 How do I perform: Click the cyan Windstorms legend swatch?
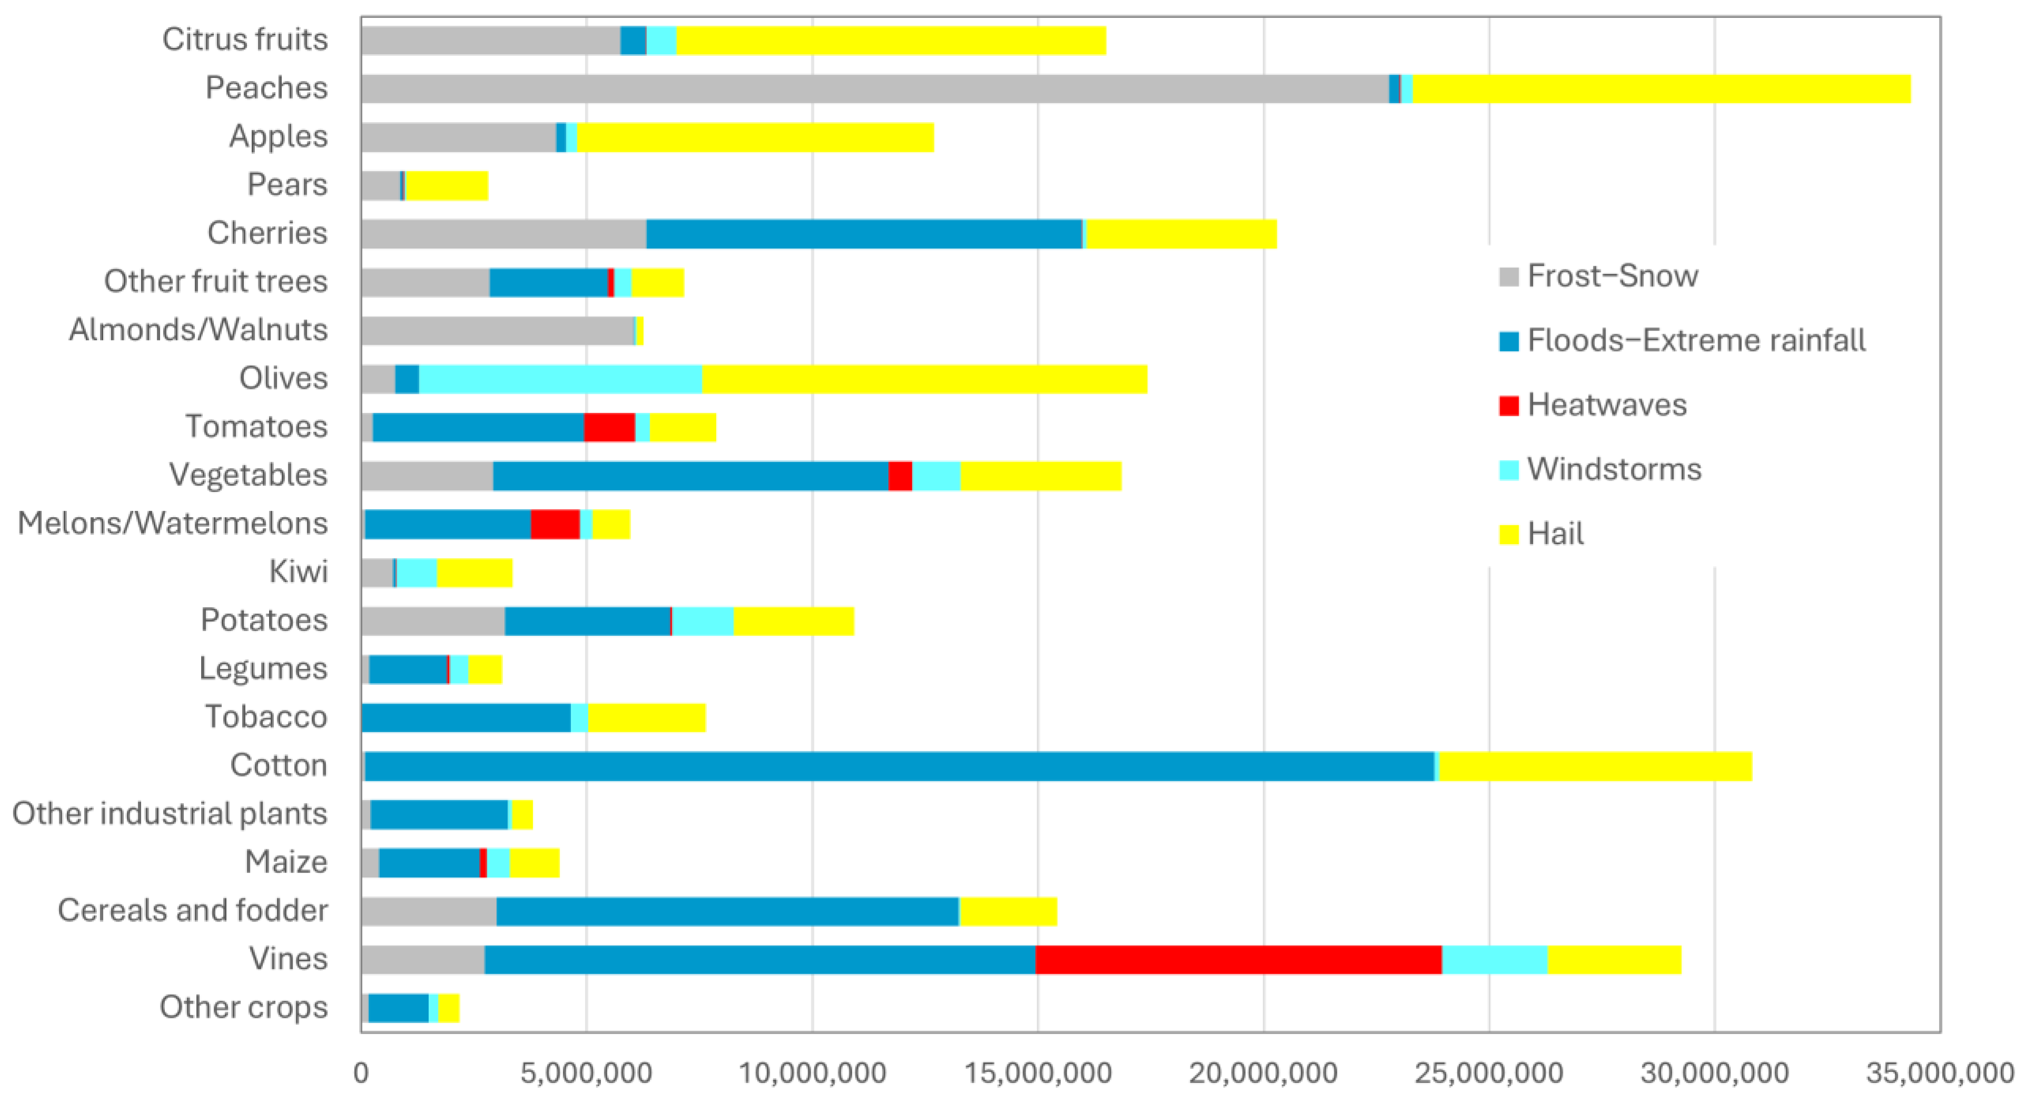point(1509,469)
